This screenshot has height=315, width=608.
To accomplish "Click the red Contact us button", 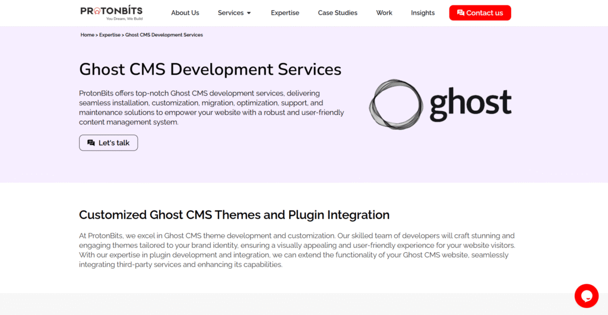I will [x=480, y=13].
